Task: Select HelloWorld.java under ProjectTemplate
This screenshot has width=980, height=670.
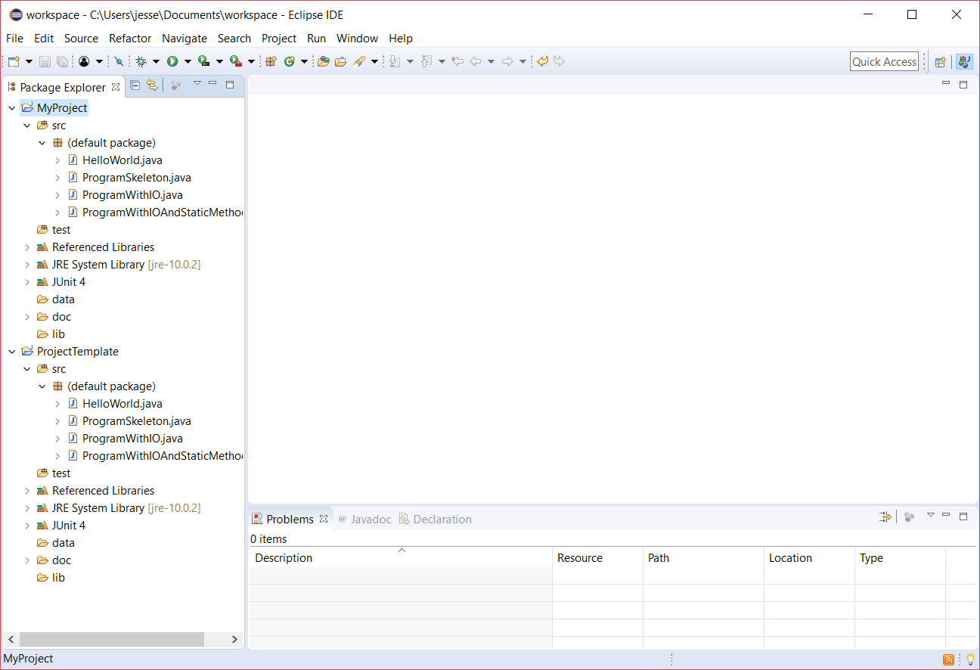Action: (122, 404)
